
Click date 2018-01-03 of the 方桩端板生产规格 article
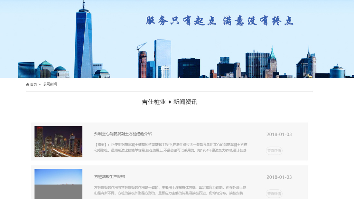click(x=279, y=177)
